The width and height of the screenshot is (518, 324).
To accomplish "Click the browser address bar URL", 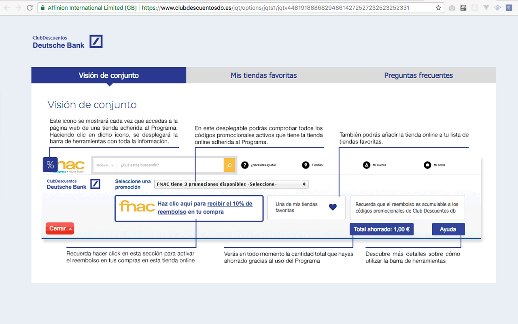I will point(276,8).
